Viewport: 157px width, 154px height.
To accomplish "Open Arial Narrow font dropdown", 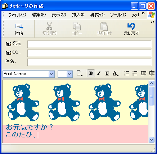I will click(x=51, y=74).
